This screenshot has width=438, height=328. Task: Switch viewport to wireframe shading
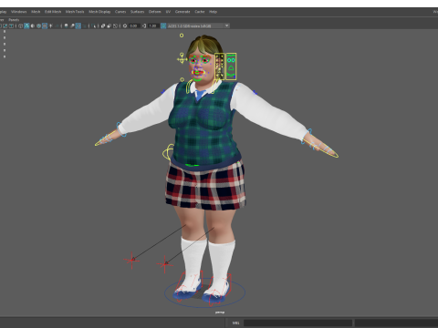click(x=21, y=26)
